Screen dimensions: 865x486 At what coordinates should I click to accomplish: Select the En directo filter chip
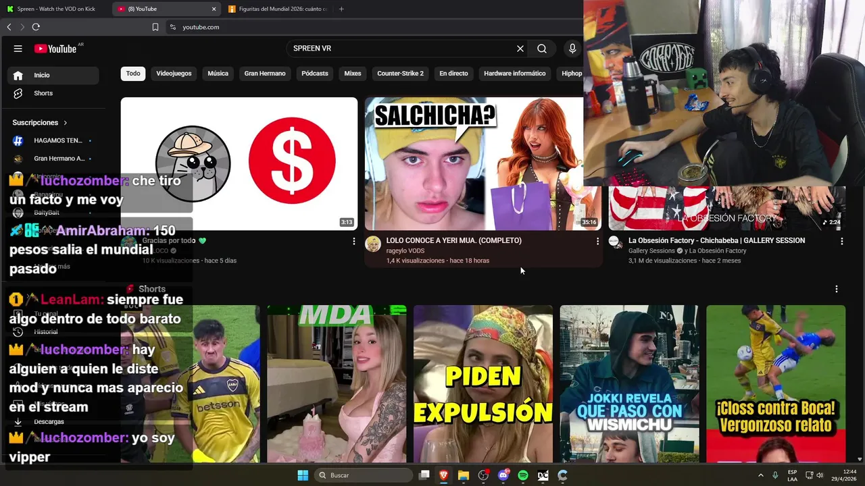pos(453,74)
